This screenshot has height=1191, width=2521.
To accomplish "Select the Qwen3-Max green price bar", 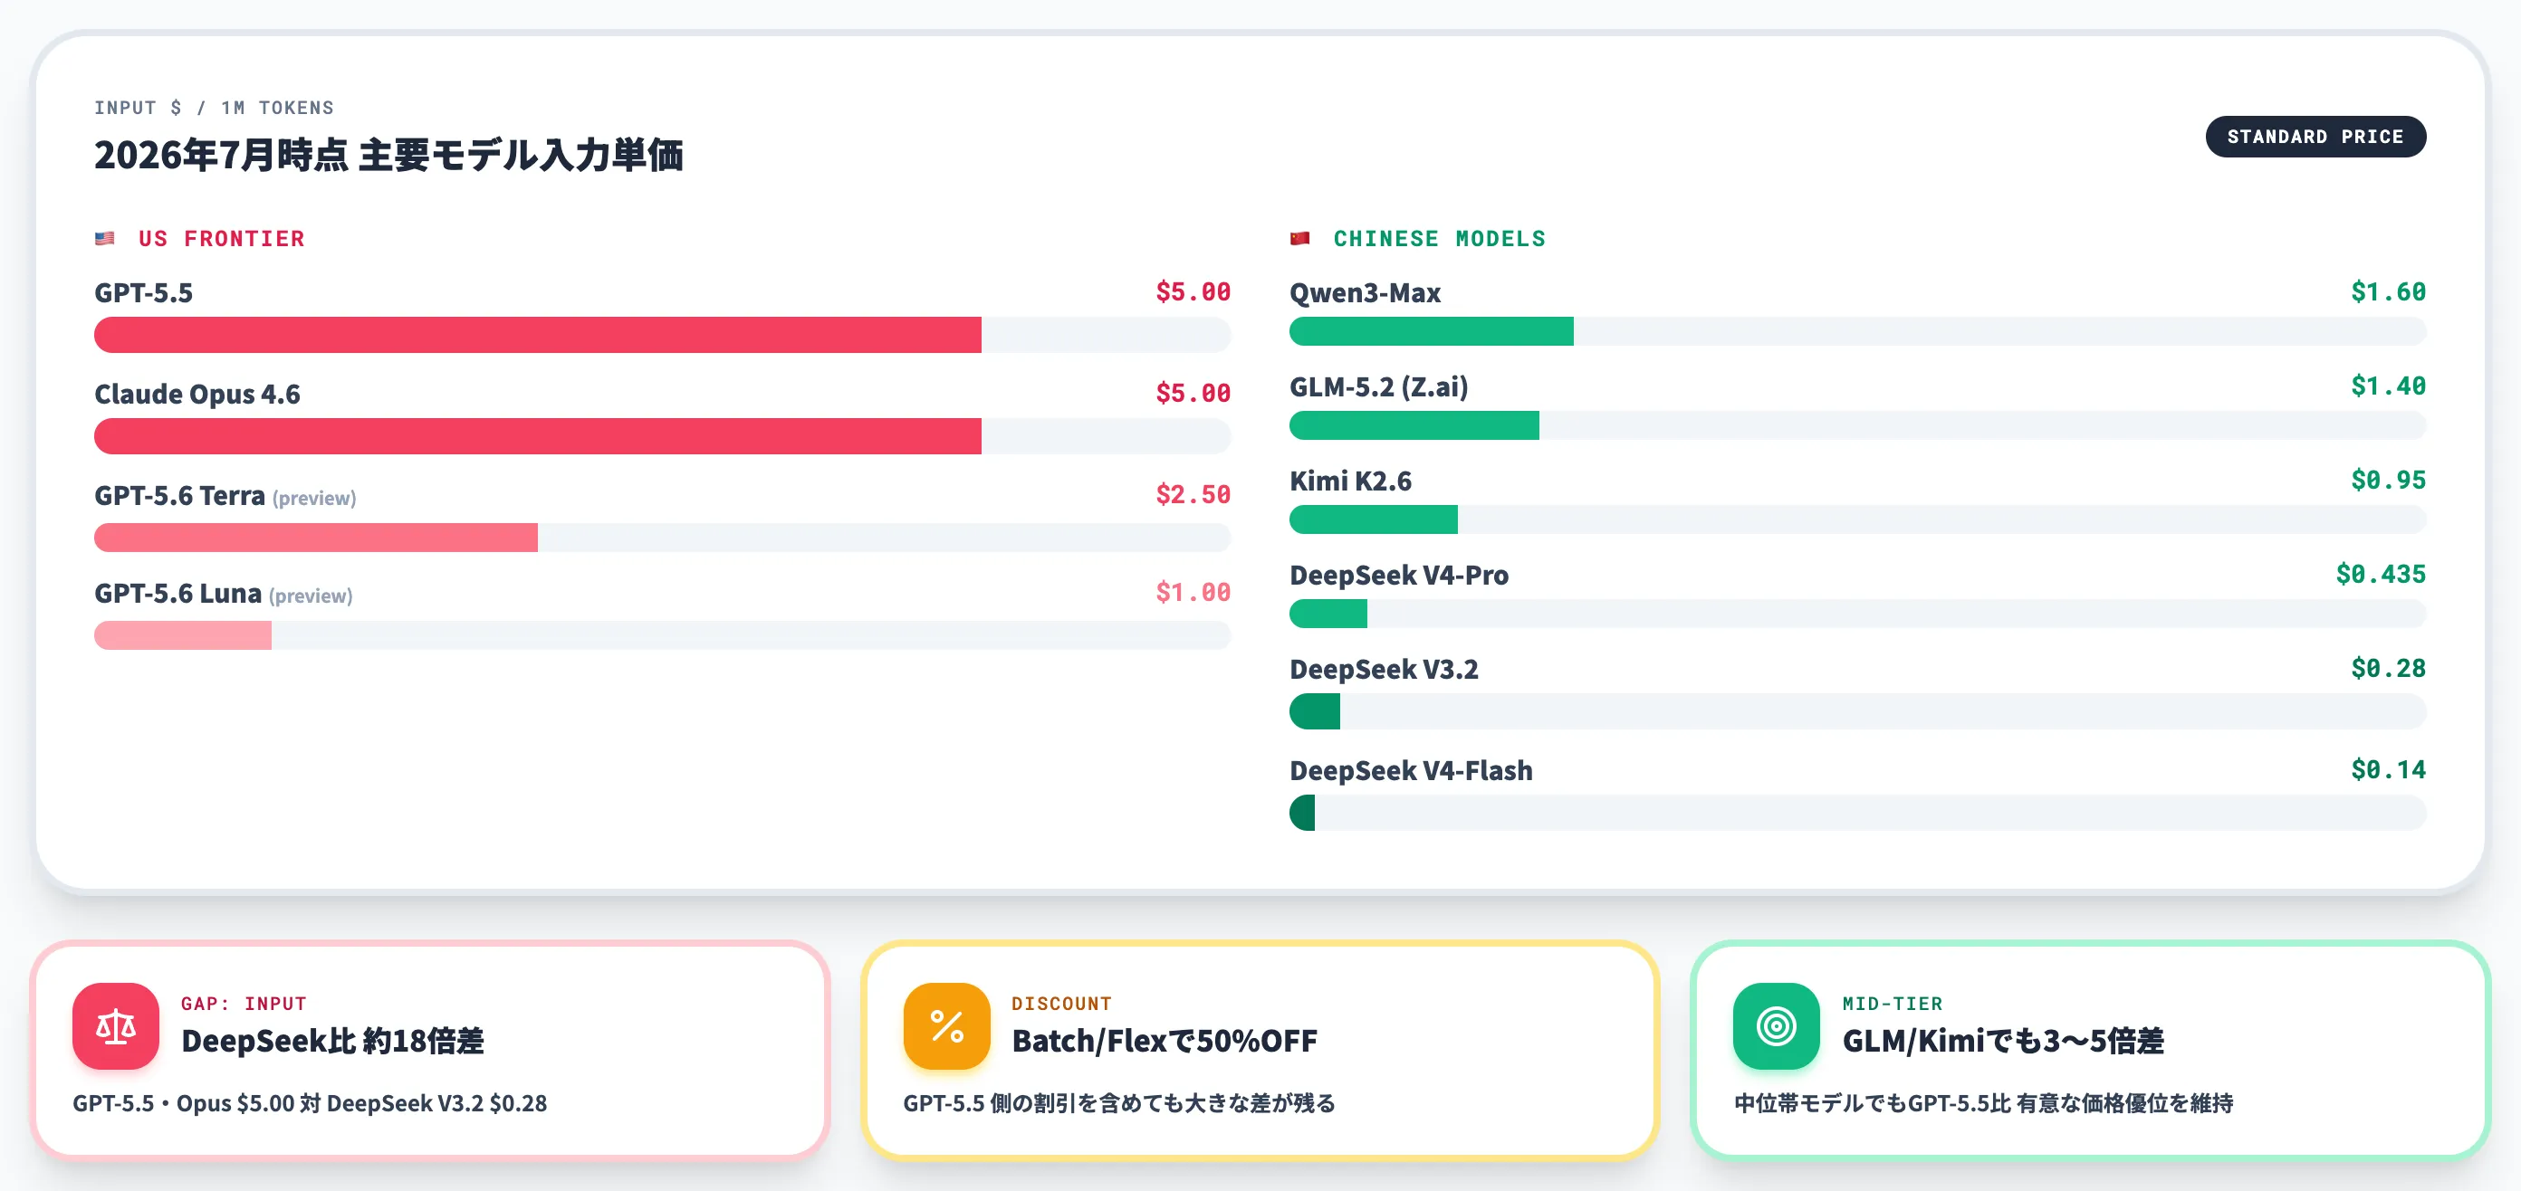I will point(1431,331).
